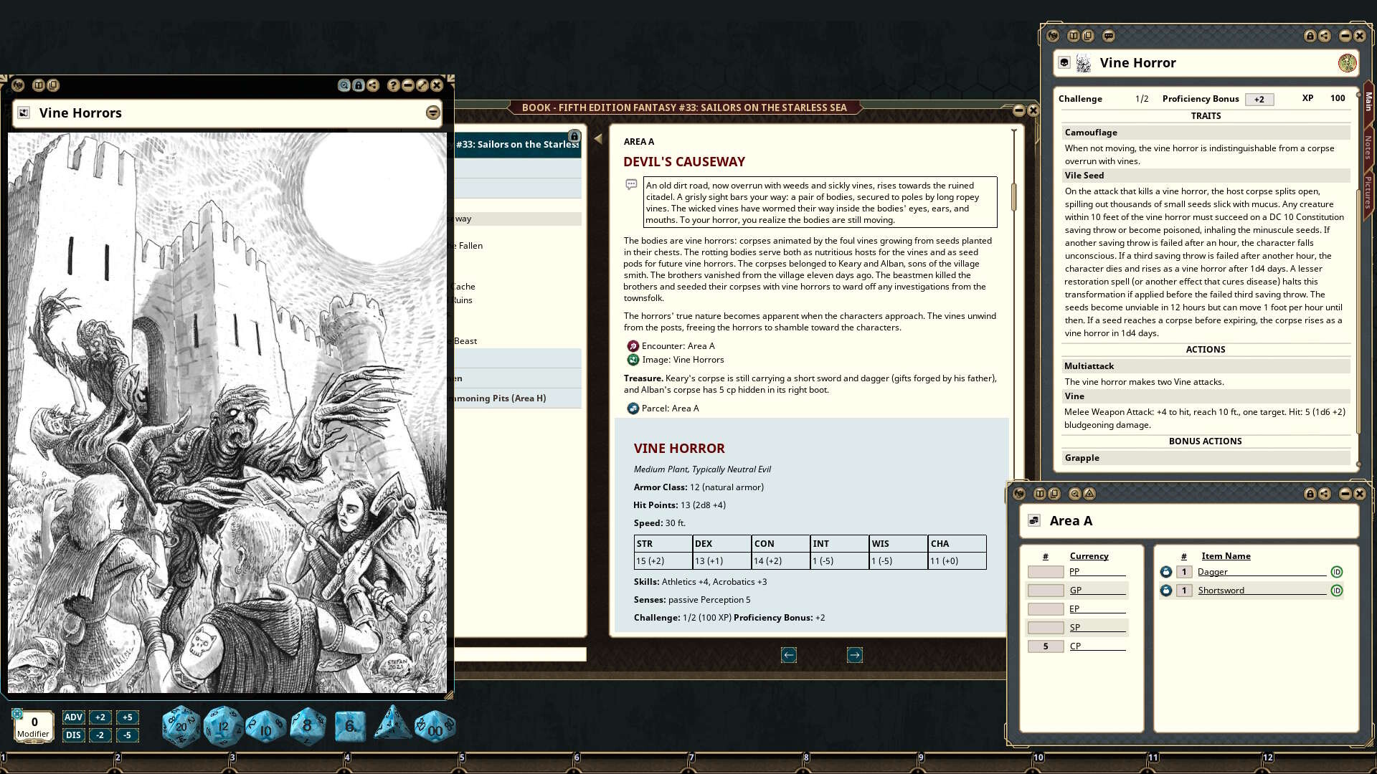Open help in Vine Horrors image window
The image size is (1377, 774).
pos(393,85)
